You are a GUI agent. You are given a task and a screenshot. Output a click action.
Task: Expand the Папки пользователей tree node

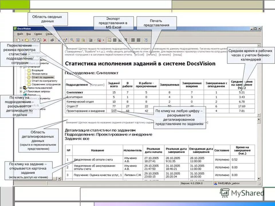click(x=21, y=88)
